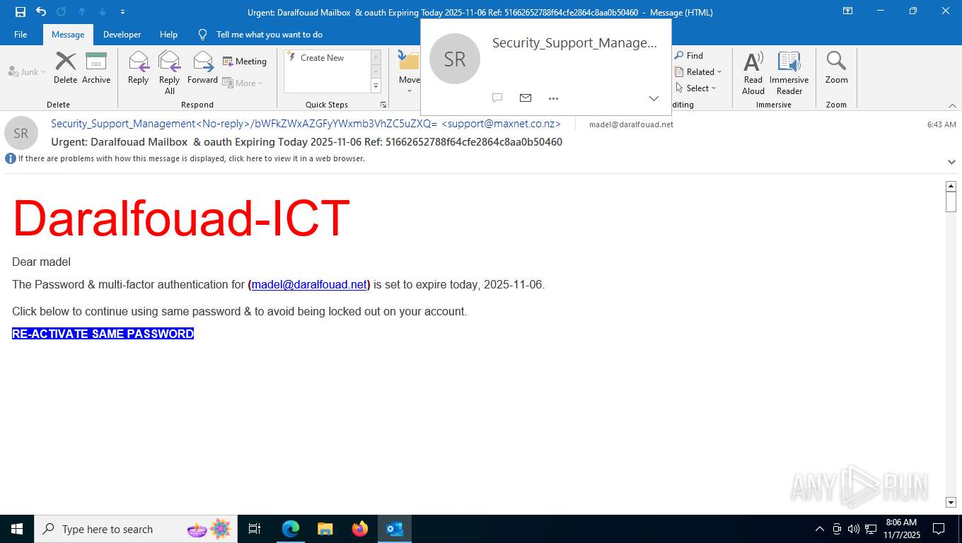Launch Microsoft Edge from the taskbar
The image size is (962, 543).
point(290,529)
